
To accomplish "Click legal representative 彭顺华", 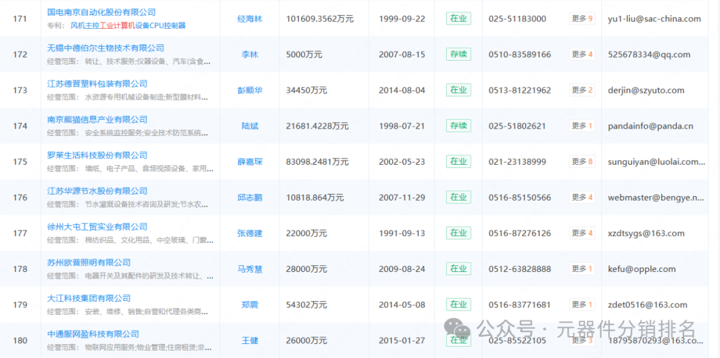I will click(250, 91).
